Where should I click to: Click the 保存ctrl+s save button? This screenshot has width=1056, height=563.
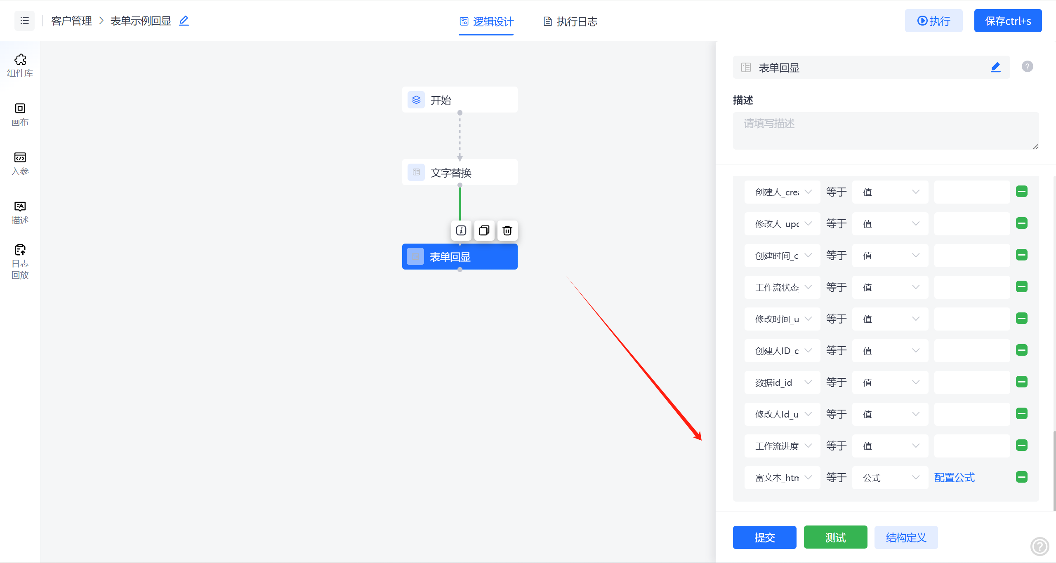pos(1008,21)
